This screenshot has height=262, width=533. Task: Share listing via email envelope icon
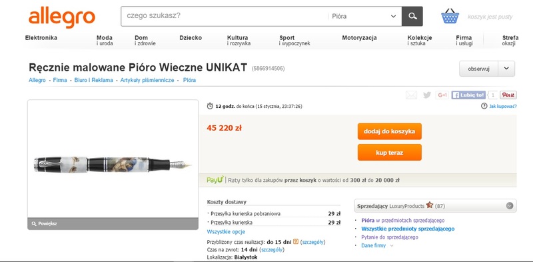point(411,95)
